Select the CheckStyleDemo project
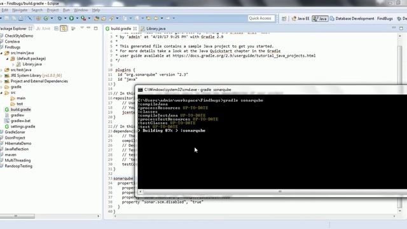The height and width of the screenshot is (229, 407). (x=19, y=36)
